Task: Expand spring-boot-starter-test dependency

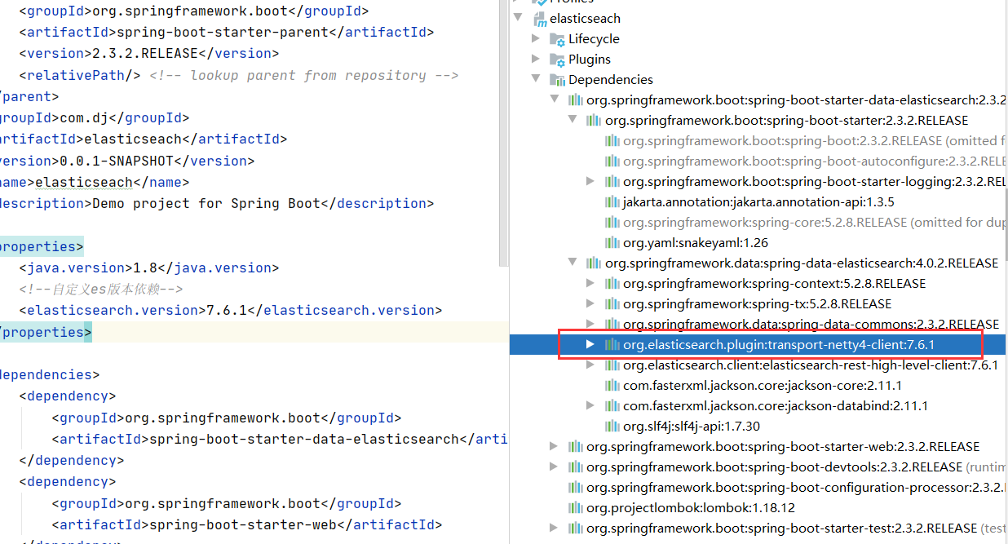Action: coord(554,528)
